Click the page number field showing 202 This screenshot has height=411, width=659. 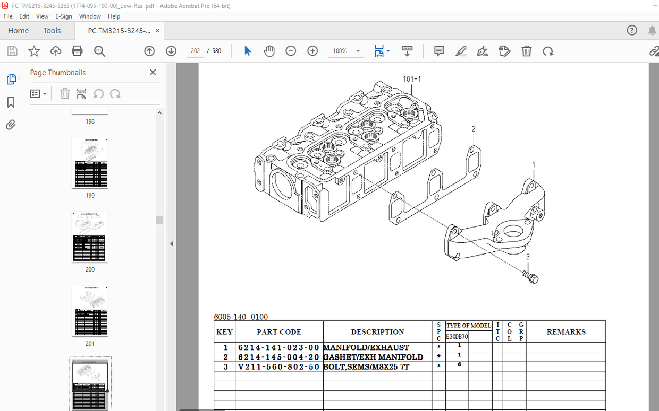click(x=195, y=51)
